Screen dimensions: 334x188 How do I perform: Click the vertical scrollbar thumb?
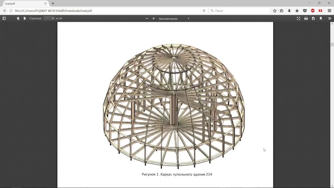332,45
